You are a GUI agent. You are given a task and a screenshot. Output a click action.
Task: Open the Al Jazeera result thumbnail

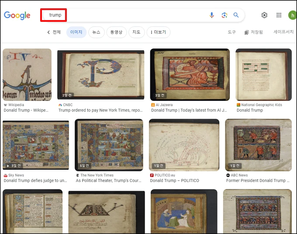point(190,75)
